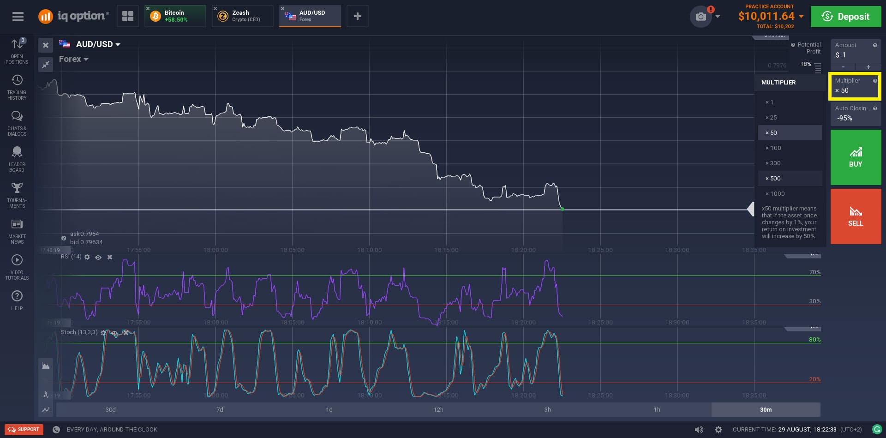
Task: Open the drawing tools compass icon
Action: pyautogui.click(x=46, y=395)
